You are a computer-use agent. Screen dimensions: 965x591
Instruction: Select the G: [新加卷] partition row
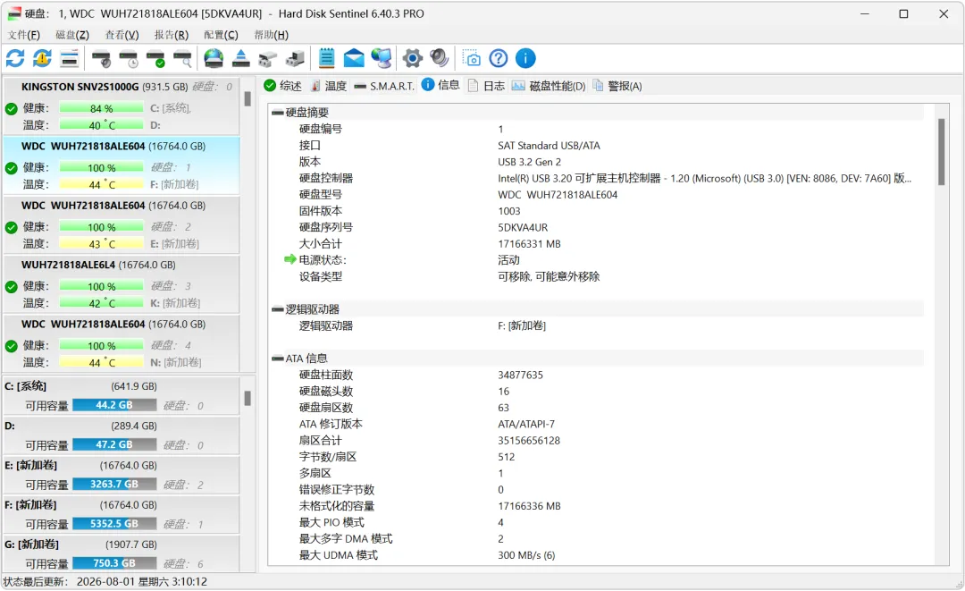click(x=122, y=553)
